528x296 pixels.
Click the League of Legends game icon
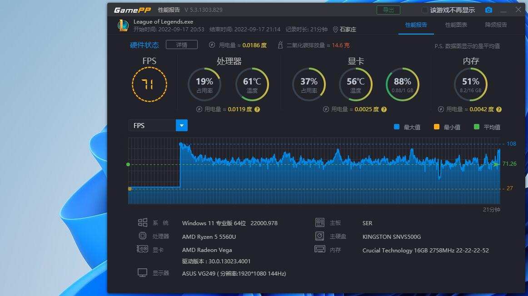(123, 25)
